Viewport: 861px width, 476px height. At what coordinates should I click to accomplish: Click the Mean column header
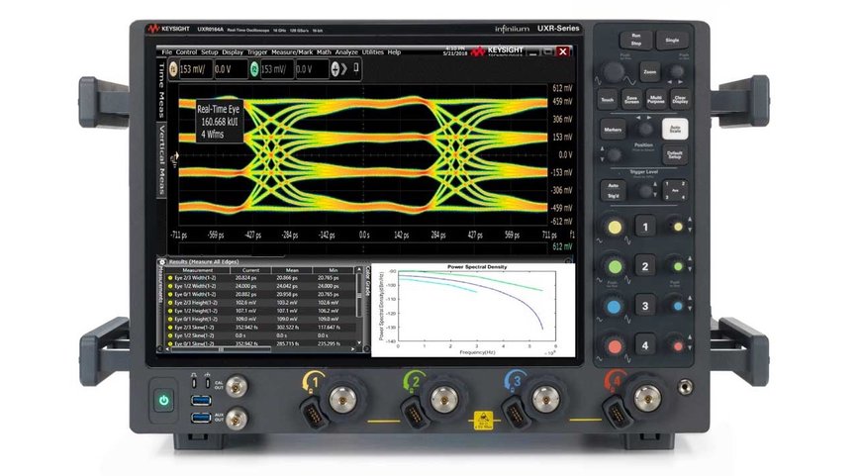click(292, 270)
